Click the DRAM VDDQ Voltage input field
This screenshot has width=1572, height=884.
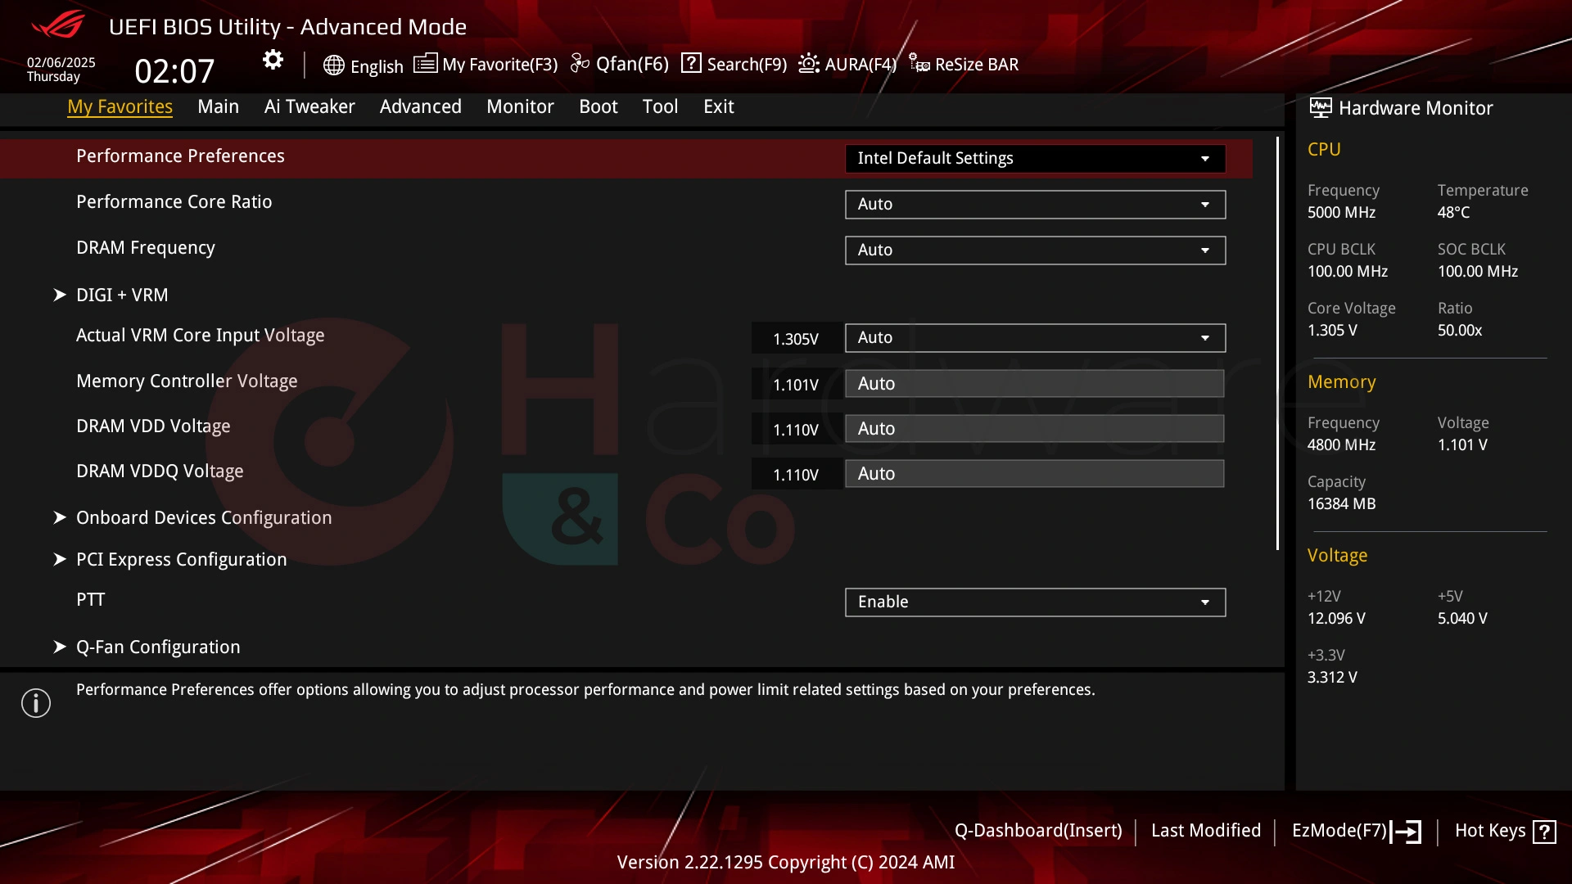pos(1035,473)
